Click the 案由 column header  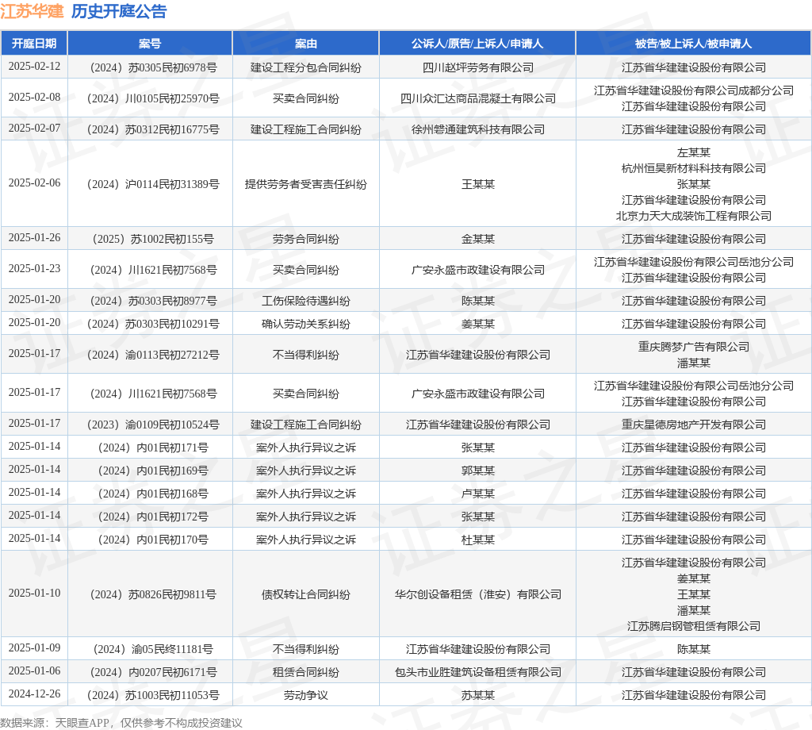(x=305, y=44)
